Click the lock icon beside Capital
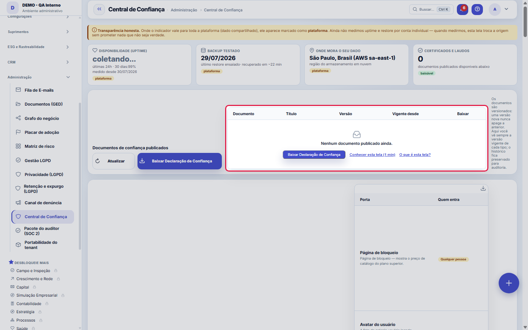Screen dimensions: 528x330 (34, 287)
